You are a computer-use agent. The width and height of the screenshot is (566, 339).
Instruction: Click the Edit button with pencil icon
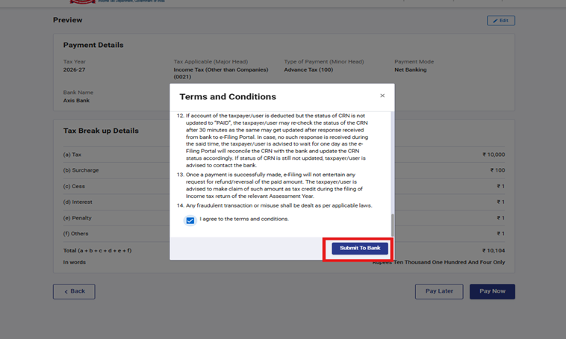[x=500, y=20]
